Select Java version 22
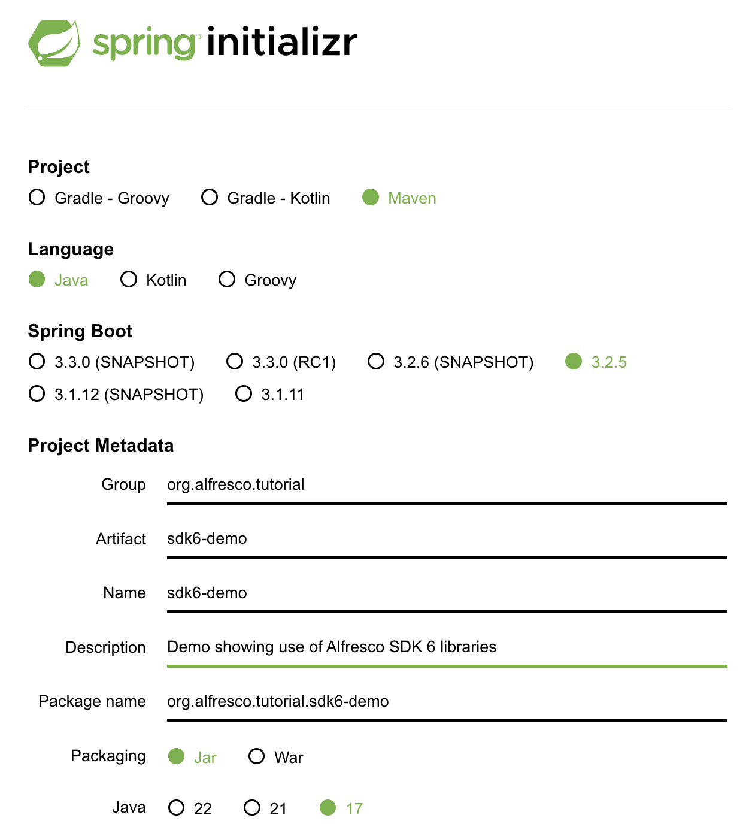This screenshot has width=752, height=836. coord(177,808)
